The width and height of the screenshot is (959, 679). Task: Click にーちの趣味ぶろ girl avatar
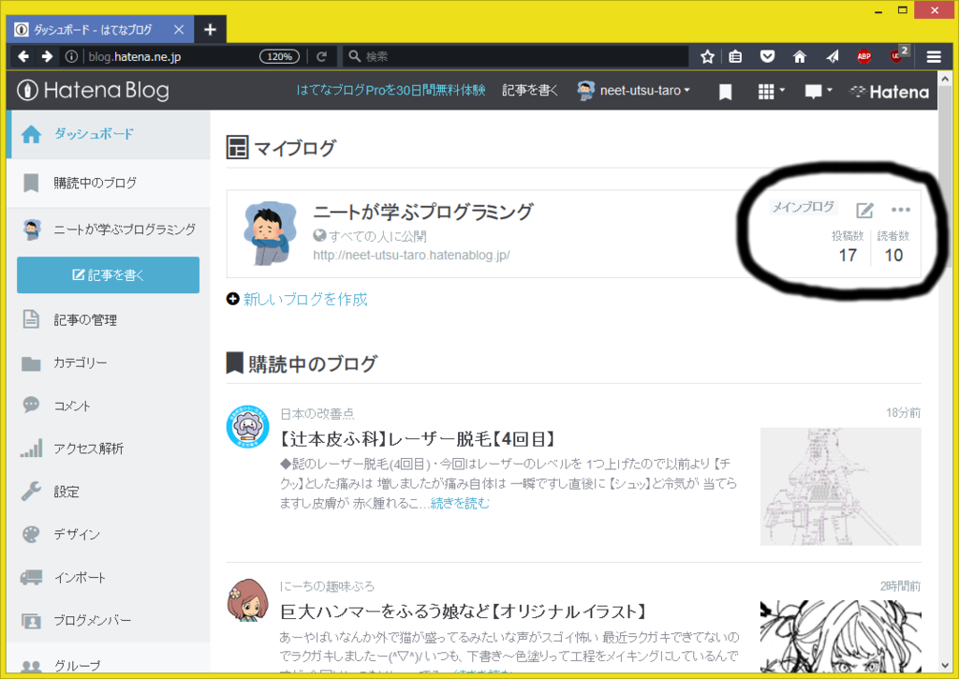[247, 600]
